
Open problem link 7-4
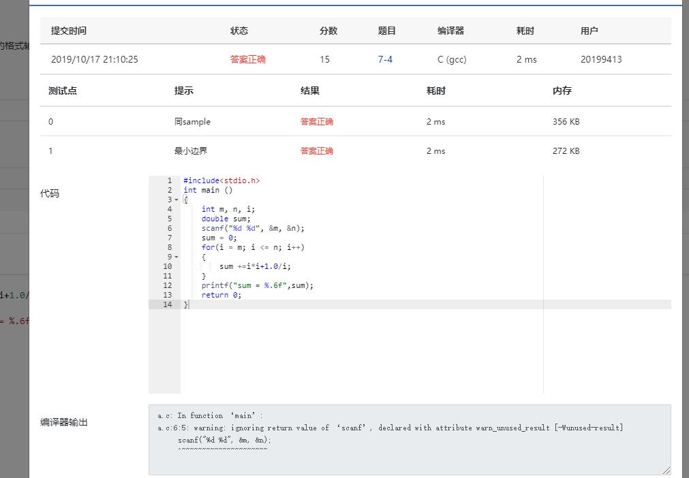click(385, 59)
